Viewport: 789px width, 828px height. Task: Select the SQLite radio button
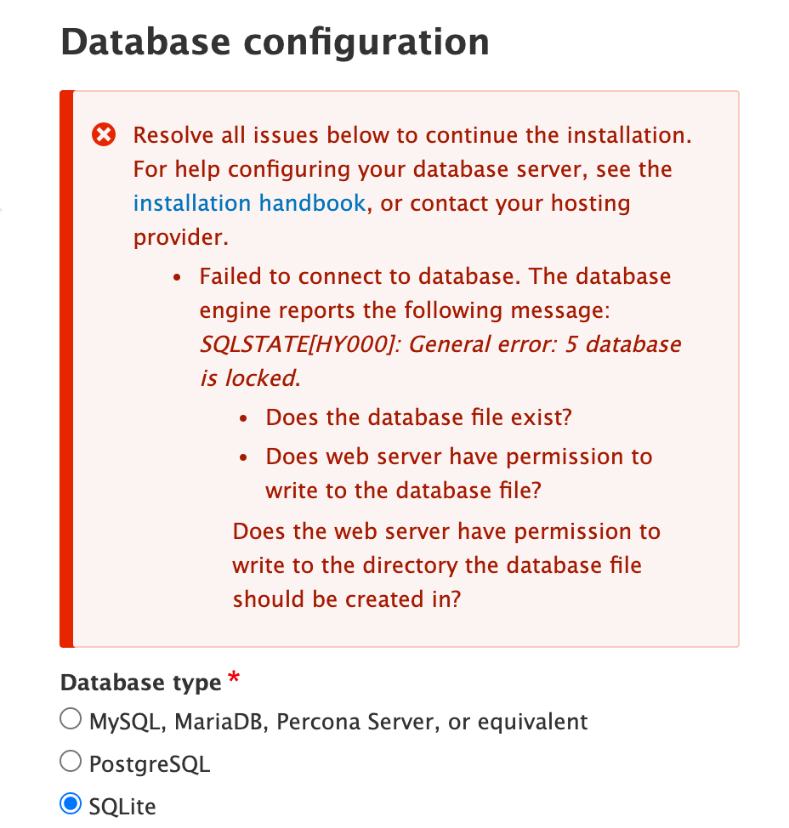click(x=71, y=803)
